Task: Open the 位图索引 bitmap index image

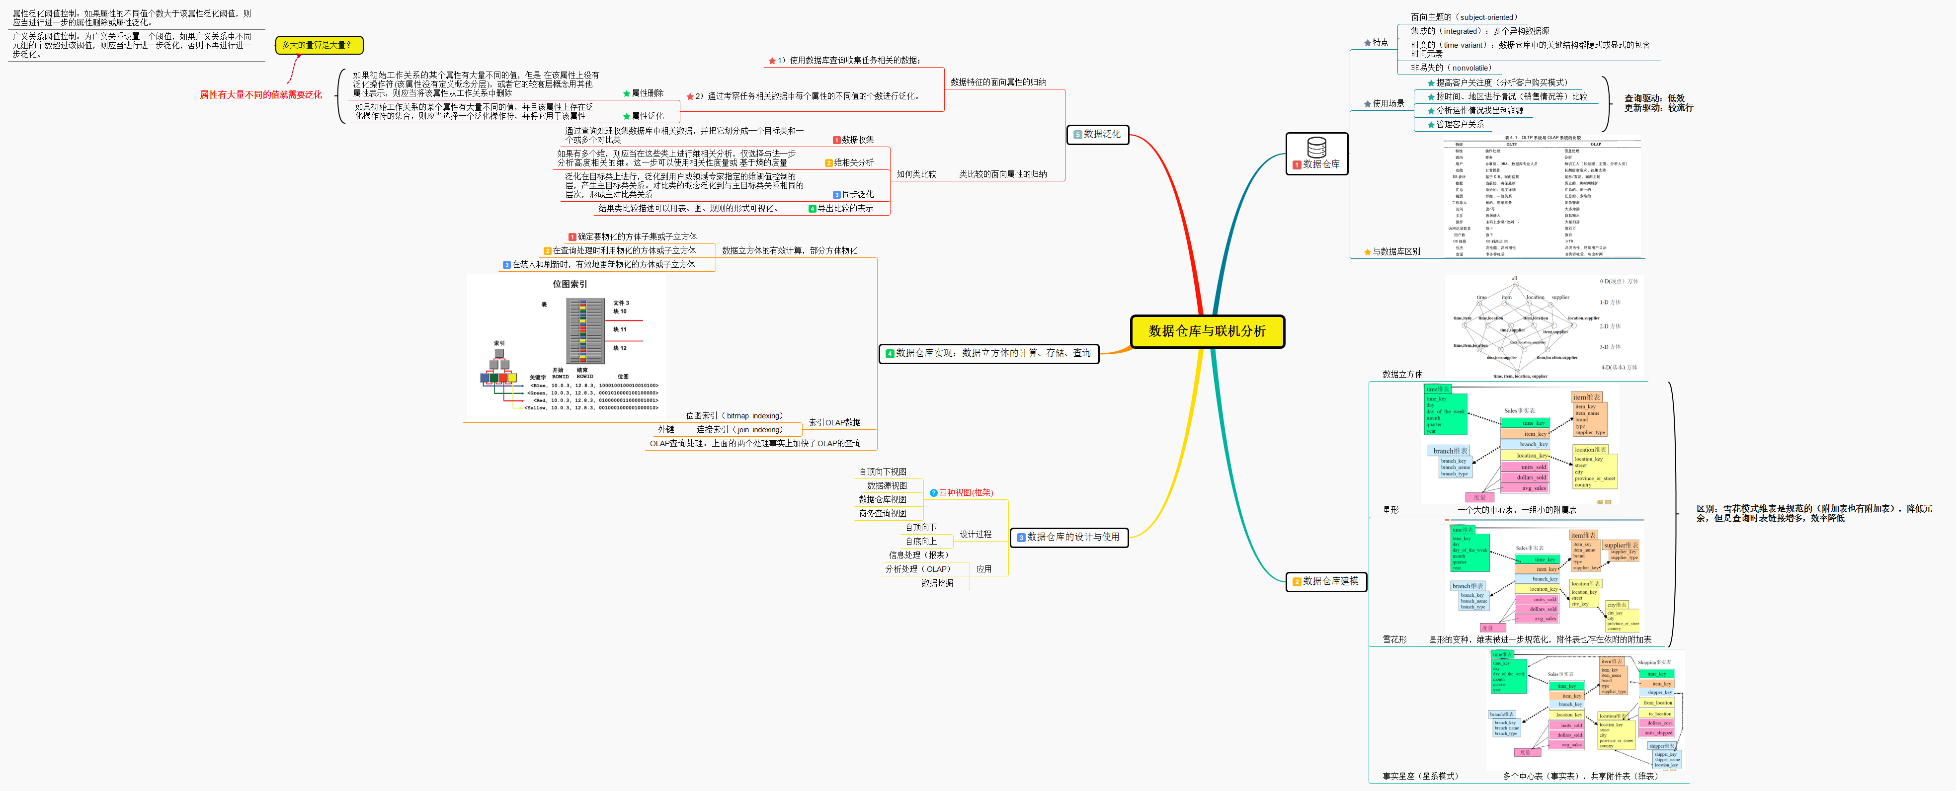Action: click(x=567, y=345)
